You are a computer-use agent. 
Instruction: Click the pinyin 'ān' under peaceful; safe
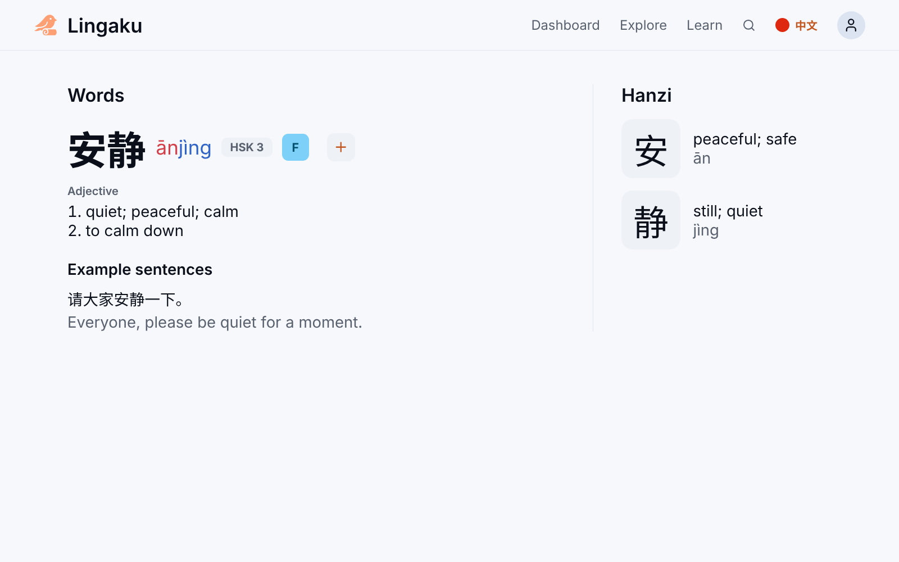pos(701,158)
